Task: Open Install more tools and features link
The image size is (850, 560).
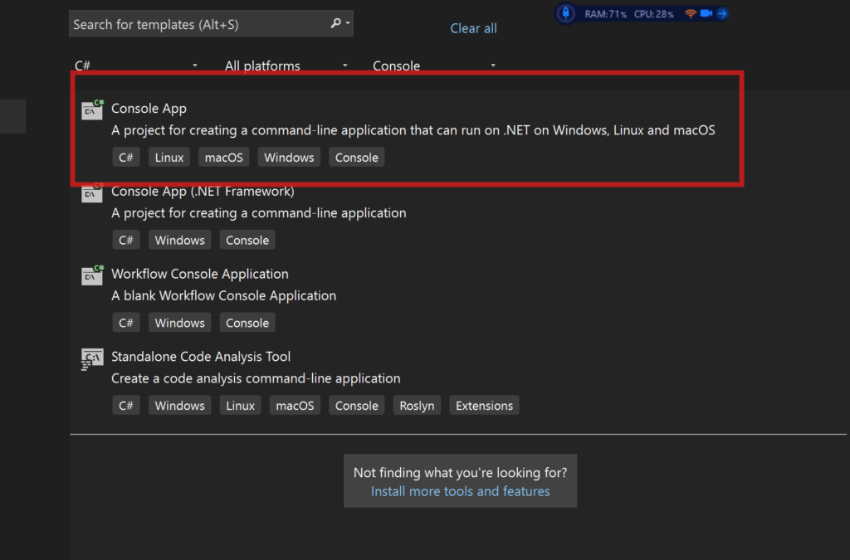Action: pyautogui.click(x=460, y=491)
